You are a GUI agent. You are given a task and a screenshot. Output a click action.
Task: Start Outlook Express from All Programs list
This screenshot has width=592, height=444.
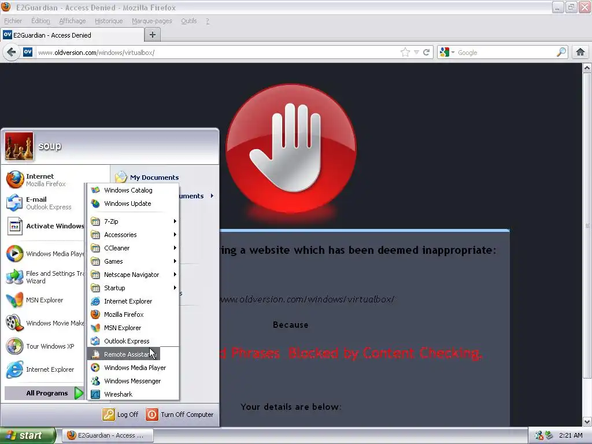click(x=133, y=341)
